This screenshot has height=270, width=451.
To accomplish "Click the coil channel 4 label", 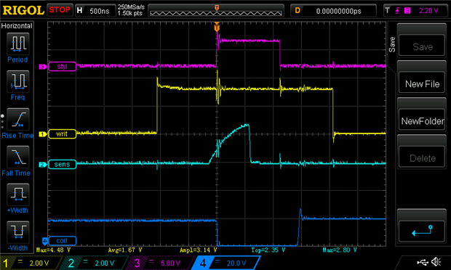I will pos(62,241).
